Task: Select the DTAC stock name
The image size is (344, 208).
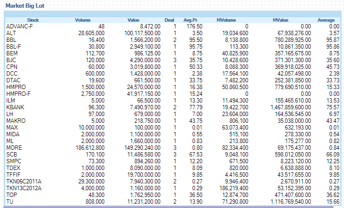Action: [13, 80]
